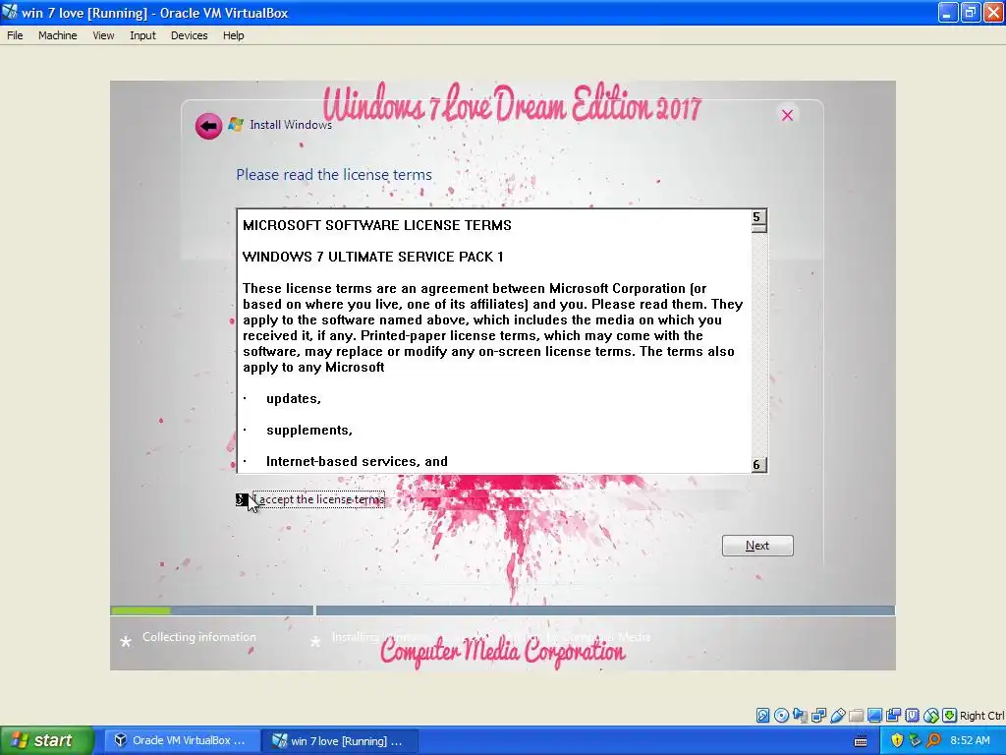Open the Machine menu
The height and width of the screenshot is (755, 1006).
[x=58, y=35]
